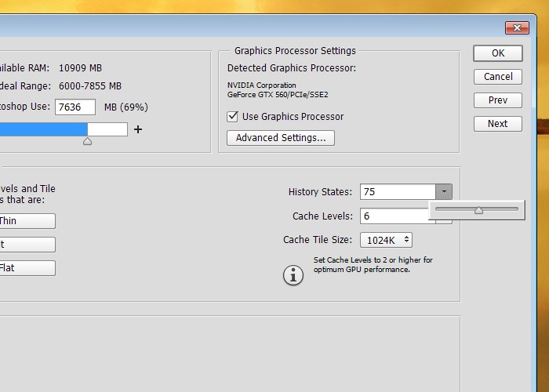Click the History States popup slider handle

(478, 209)
